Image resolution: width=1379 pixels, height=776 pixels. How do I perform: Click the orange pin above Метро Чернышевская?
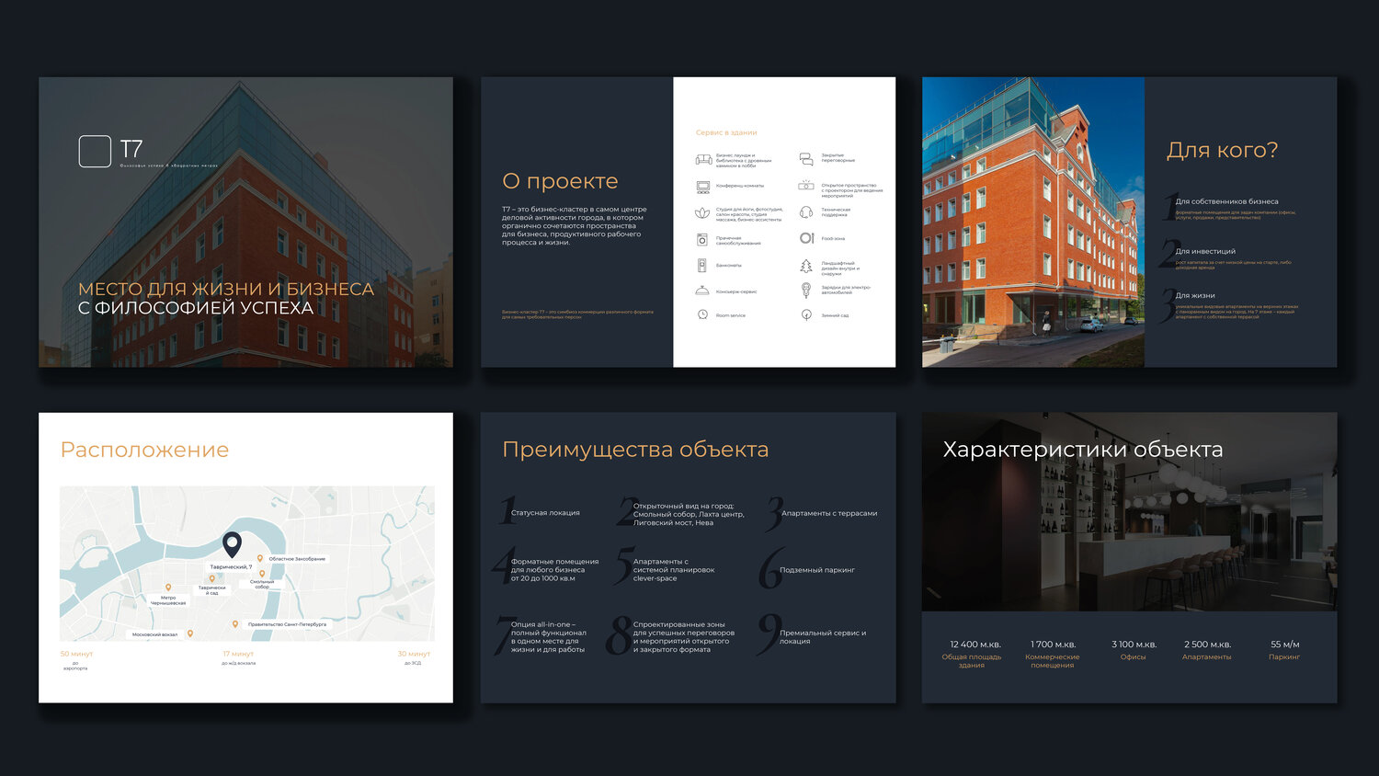[168, 588]
